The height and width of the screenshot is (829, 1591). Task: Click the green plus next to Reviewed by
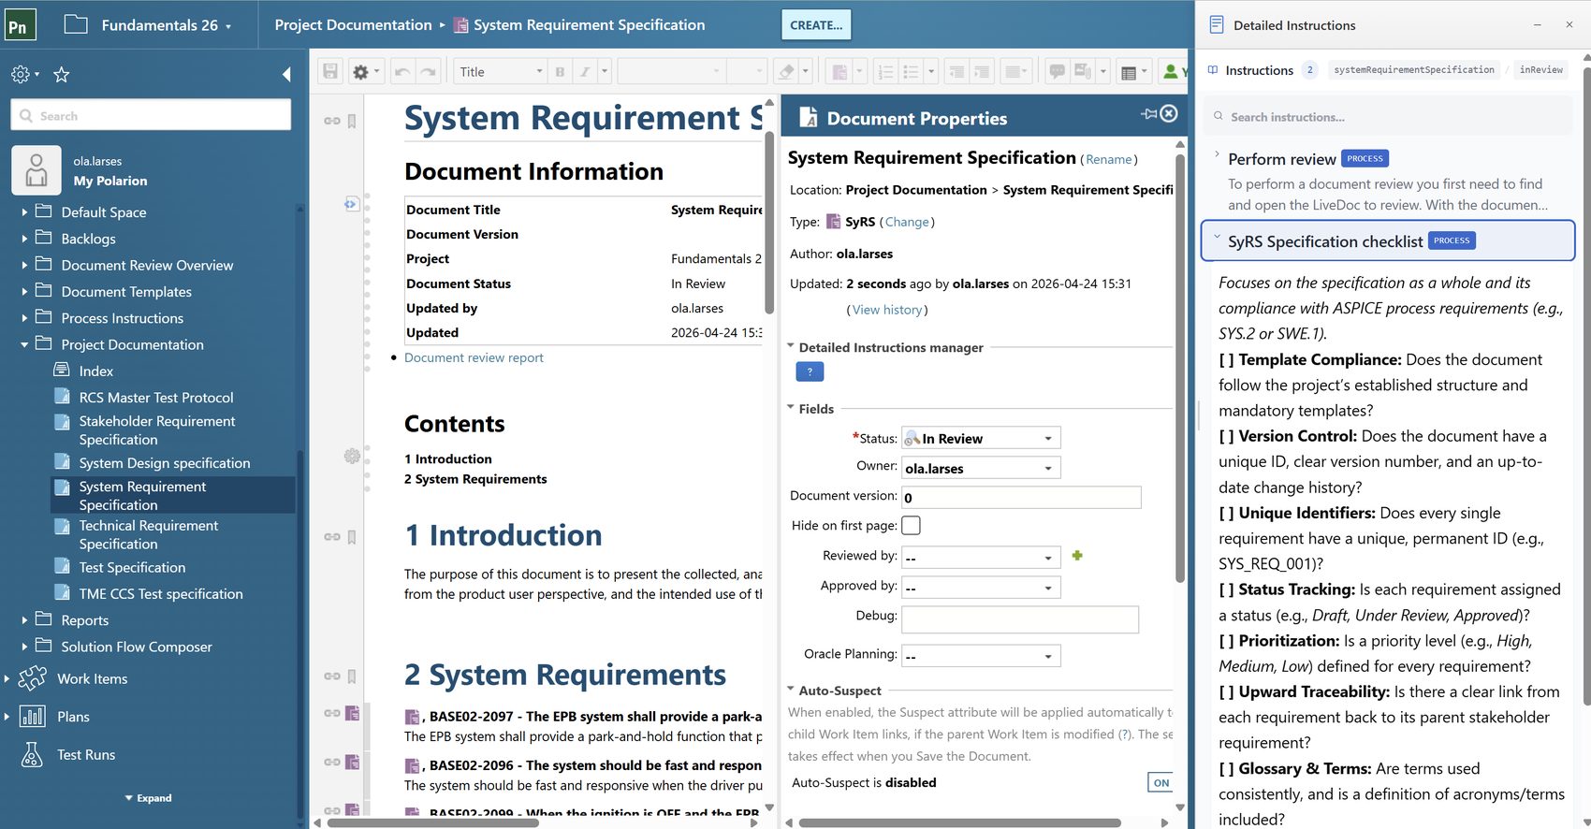[1077, 556]
